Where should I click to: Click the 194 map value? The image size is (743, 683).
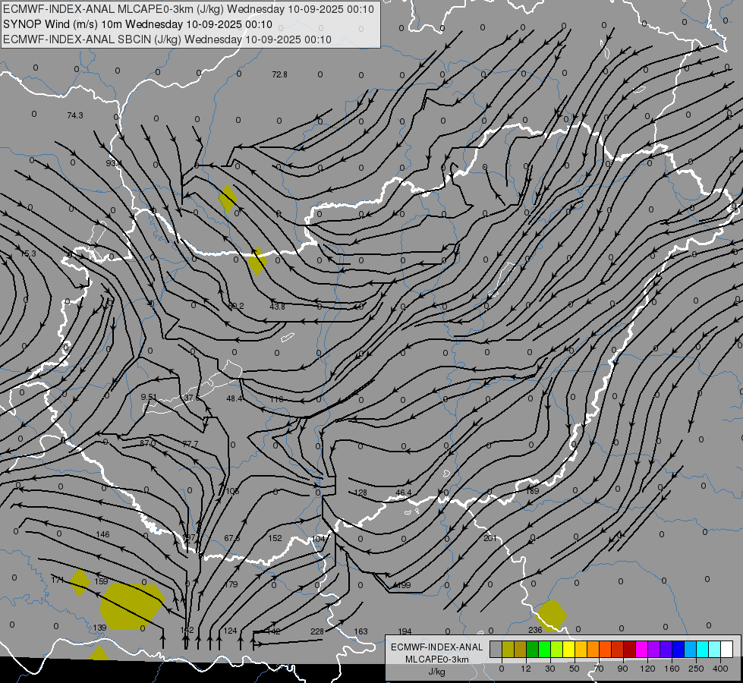[x=405, y=631]
